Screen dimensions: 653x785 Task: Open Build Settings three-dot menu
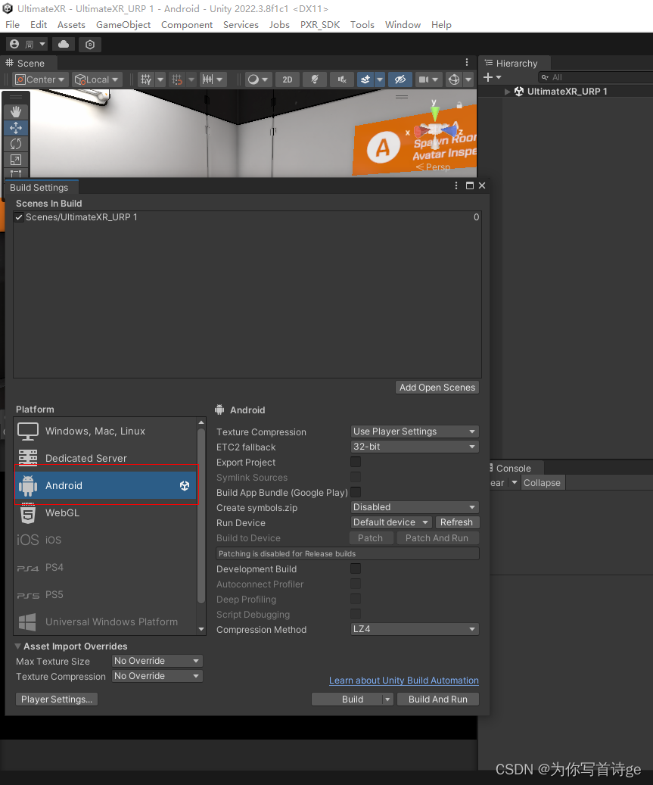pos(456,185)
